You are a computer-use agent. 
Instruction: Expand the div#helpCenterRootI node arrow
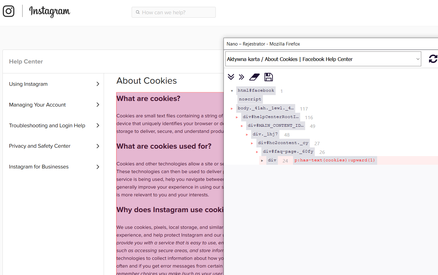[237, 117]
